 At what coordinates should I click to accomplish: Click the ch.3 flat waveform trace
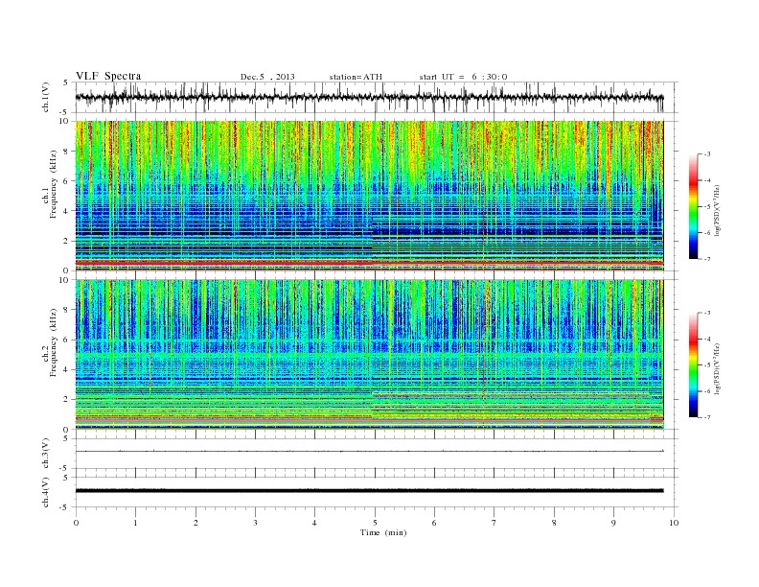coord(369,452)
